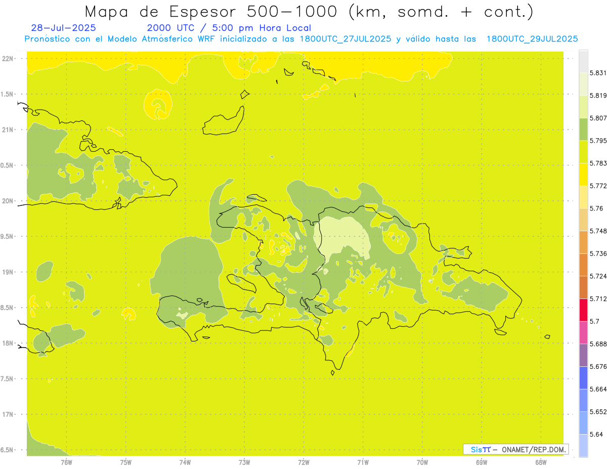The width and height of the screenshot is (607, 469).
Task: Click the '1800UTC_29JUL2025' valid-until timestamp
Action: click(x=532, y=39)
